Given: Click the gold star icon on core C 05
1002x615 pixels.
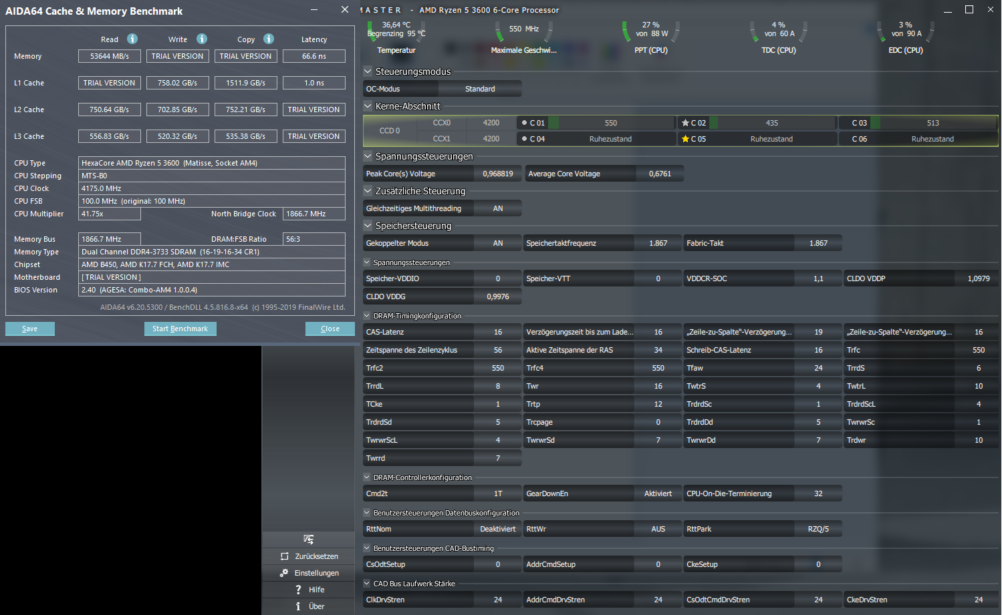Looking at the screenshot, I should (x=685, y=139).
